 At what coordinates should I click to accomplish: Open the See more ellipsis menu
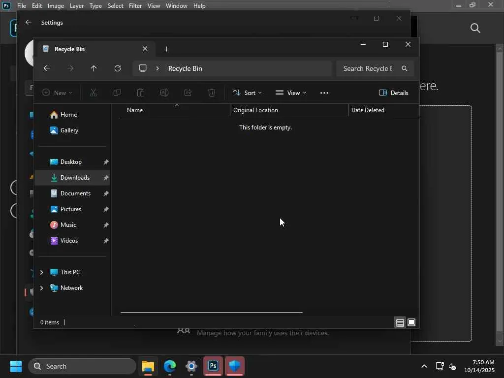click(x=324, y=93)
